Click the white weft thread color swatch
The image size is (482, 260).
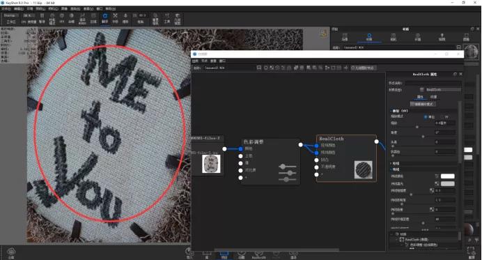tap(448, 176)
